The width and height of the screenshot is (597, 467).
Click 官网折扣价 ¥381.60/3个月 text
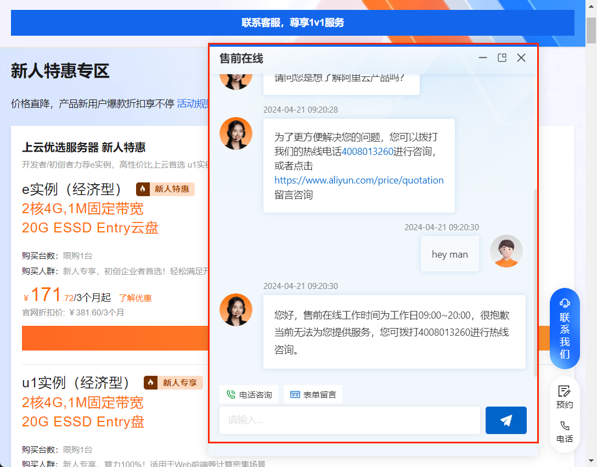[73, 313]
